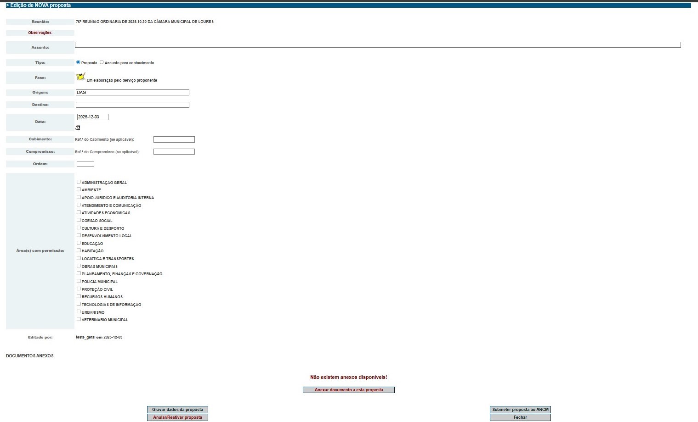The width and height of the screenshot is (698, 422).
Task: Click the Data field showing 2025-12-03
Action: tap(92, 117)
